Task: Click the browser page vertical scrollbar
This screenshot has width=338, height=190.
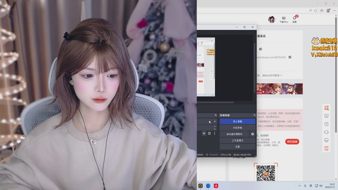Action: point(335,76)
